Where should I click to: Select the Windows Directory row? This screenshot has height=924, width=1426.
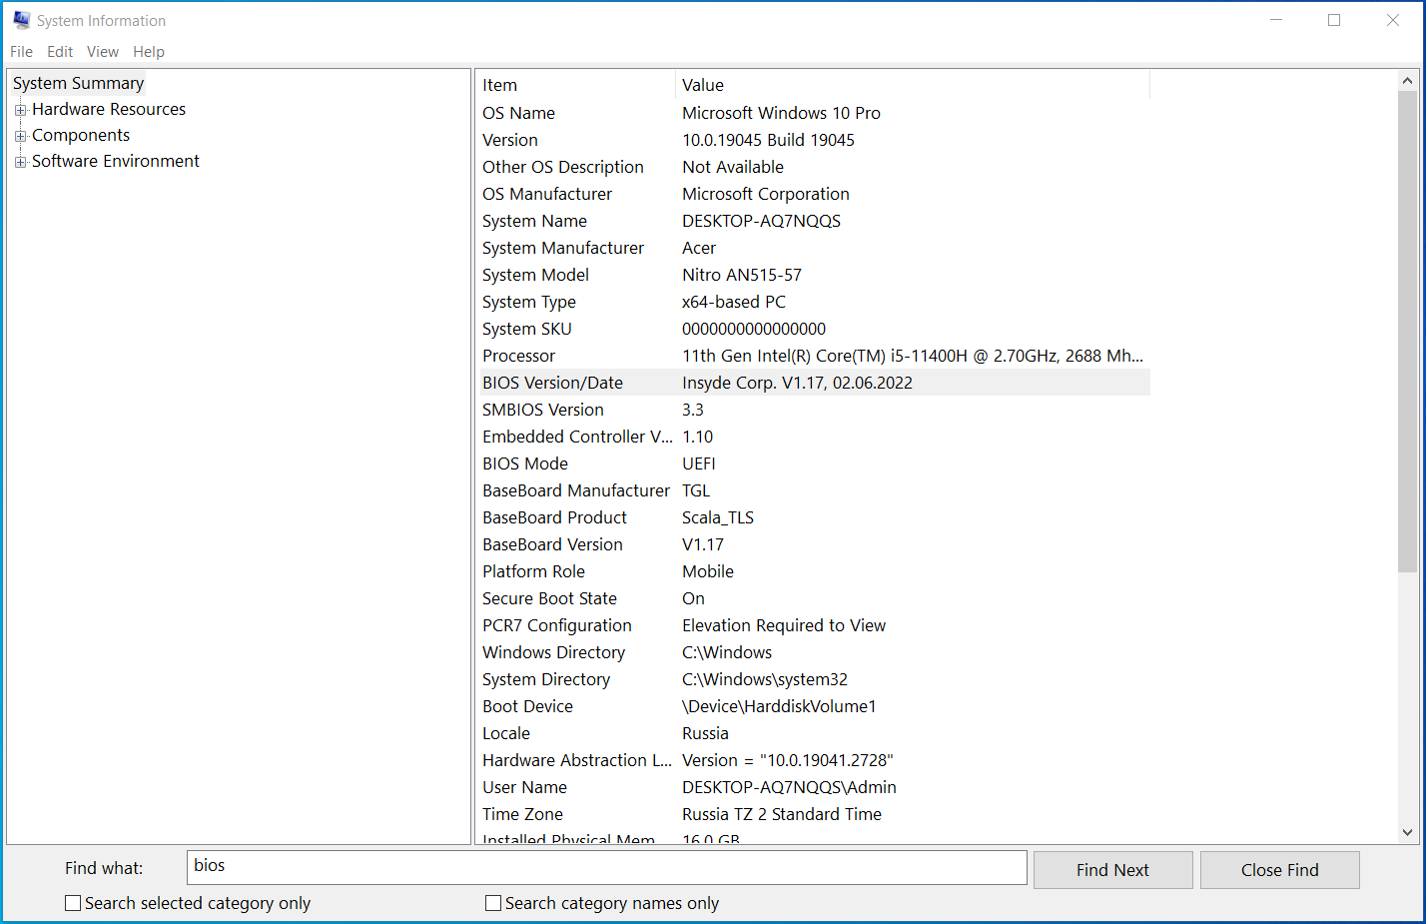tap(814, 652)
